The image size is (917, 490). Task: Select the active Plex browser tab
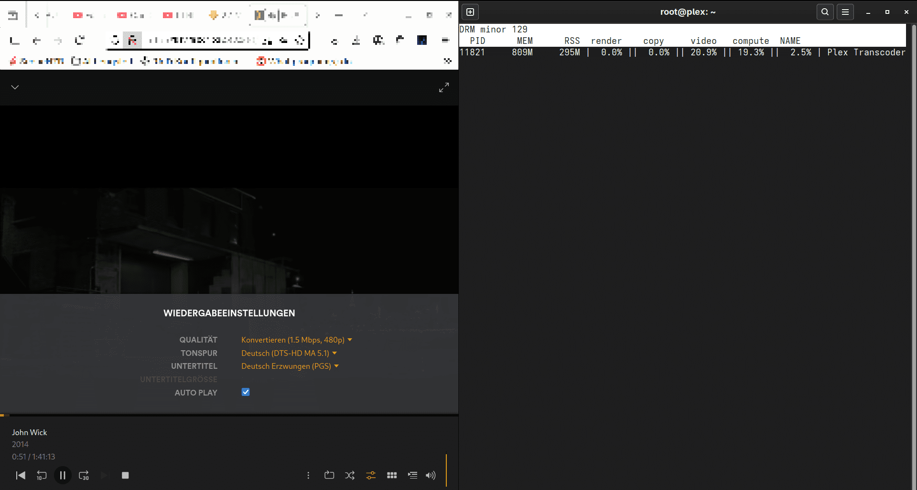(x=278, y=15)
